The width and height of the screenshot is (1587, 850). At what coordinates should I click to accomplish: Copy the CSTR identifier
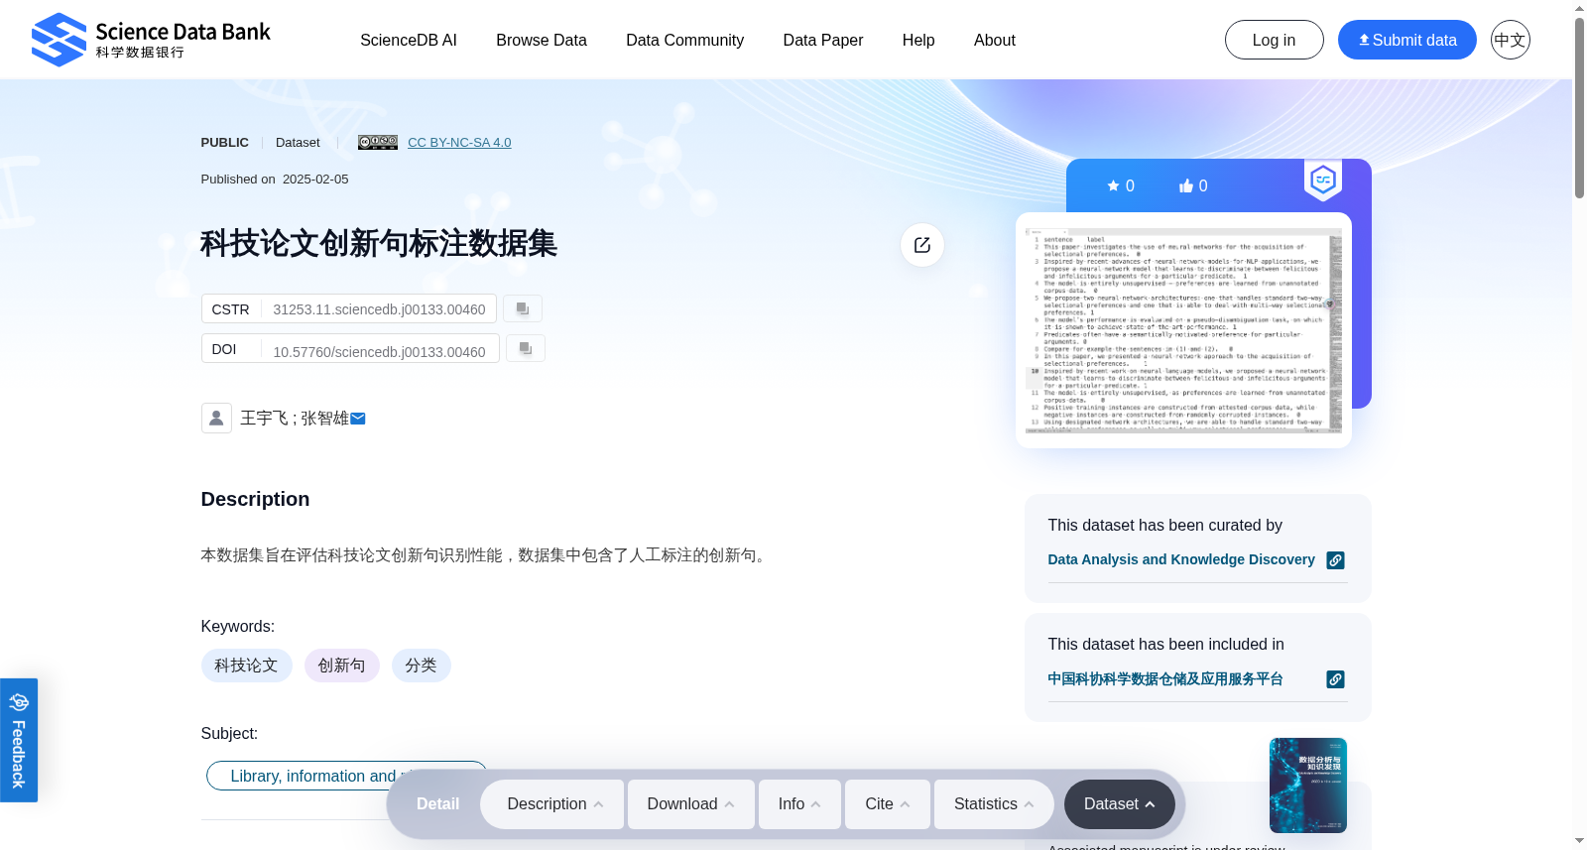coord(523,308)
